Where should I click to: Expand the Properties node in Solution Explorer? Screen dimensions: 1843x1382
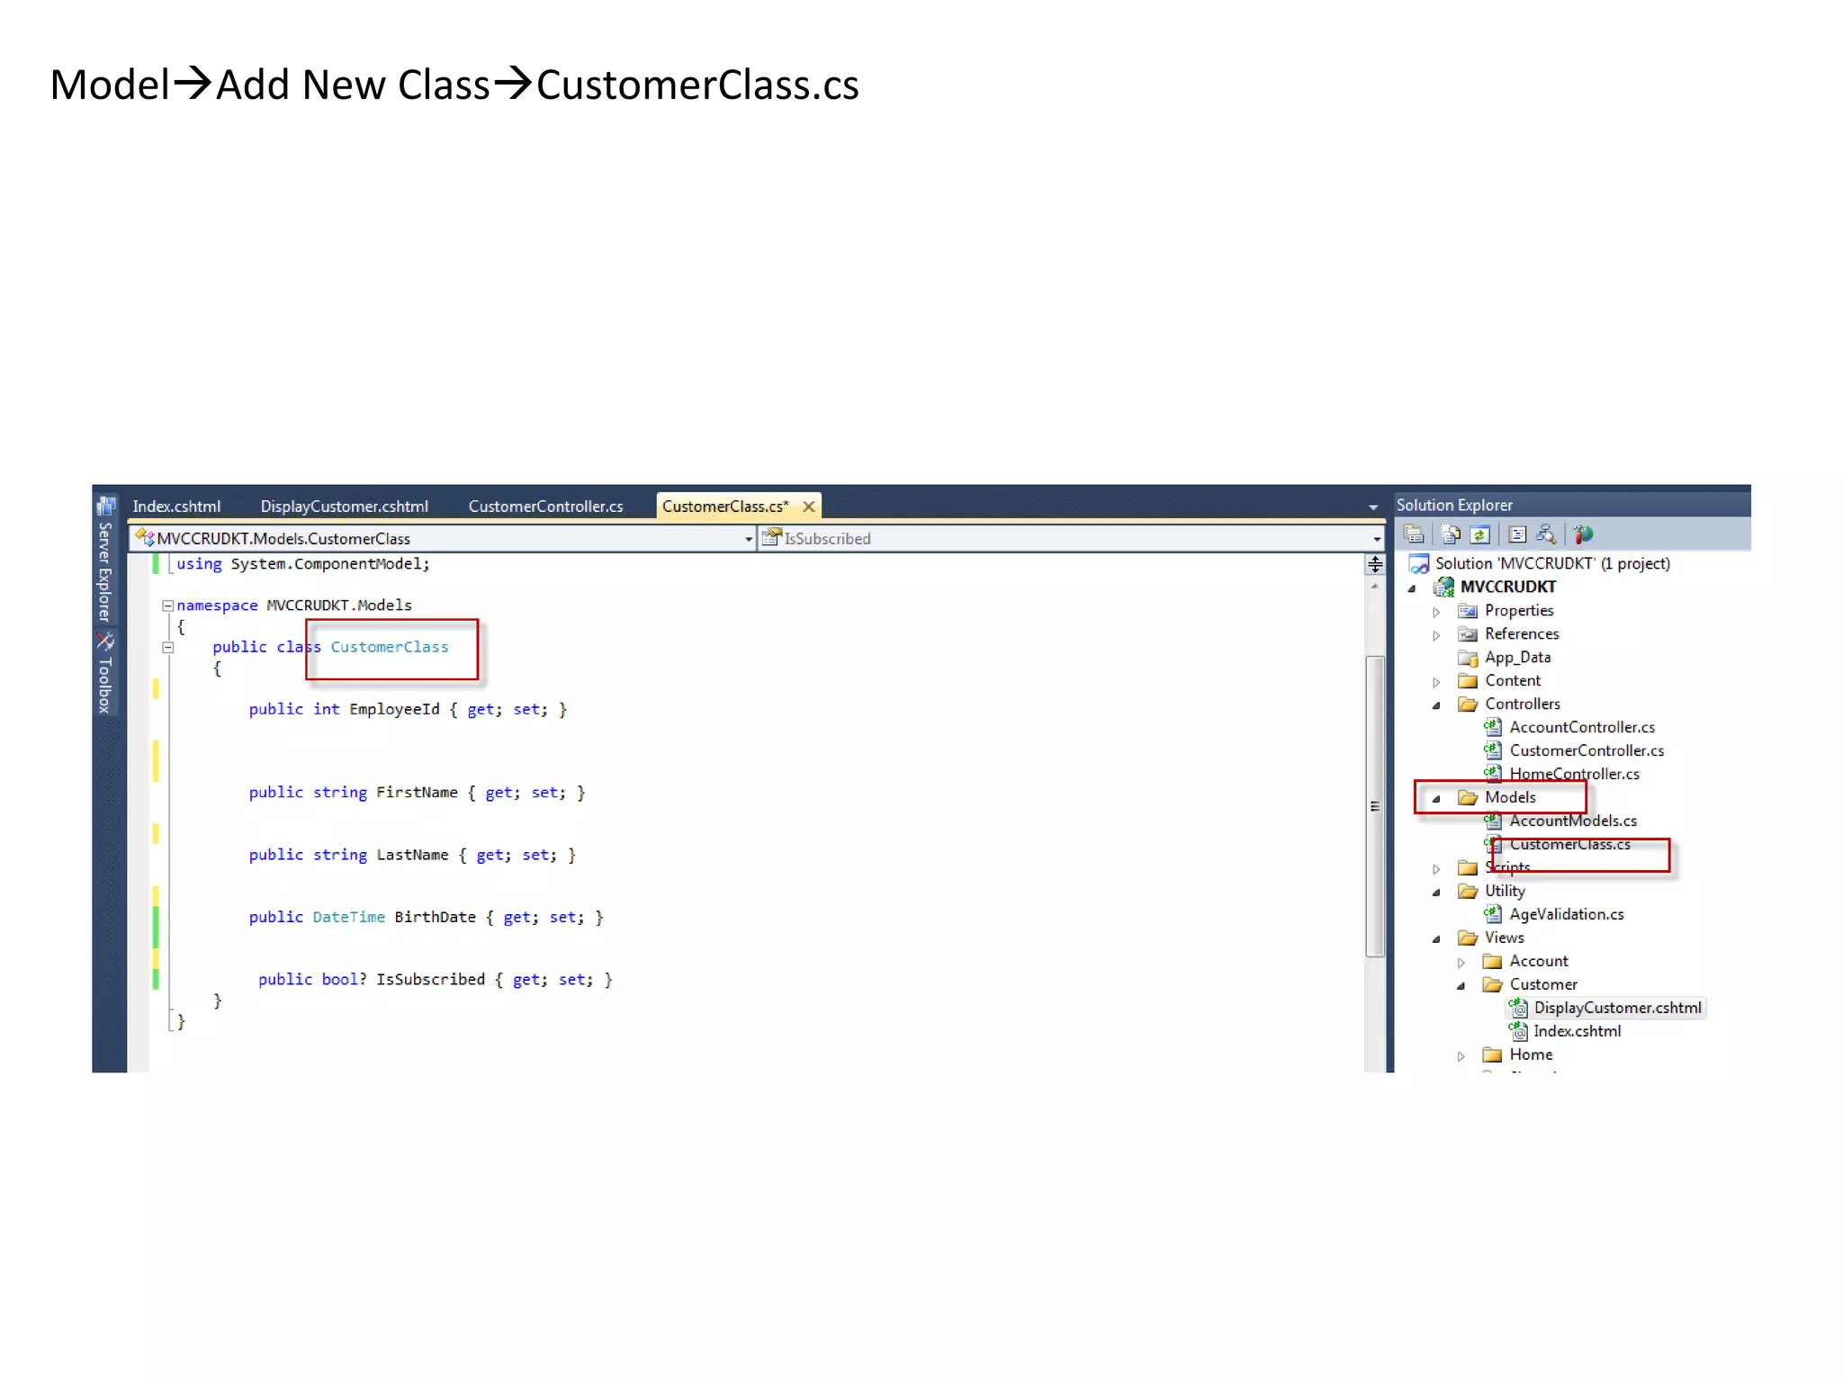1436,612
